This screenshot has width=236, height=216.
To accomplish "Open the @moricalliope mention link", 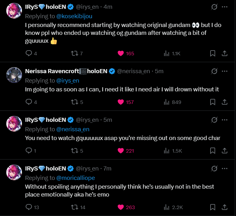I will click(77, 178).
